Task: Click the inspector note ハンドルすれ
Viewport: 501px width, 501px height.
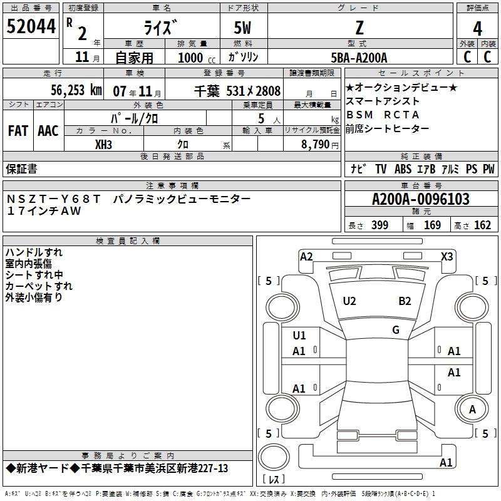Action: [x=34, y=252]
